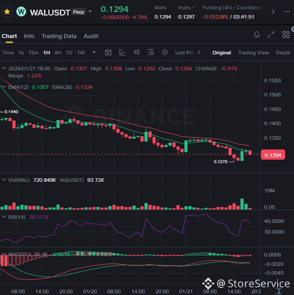
Task: Select the Time chart interval
Action: (x=8, y=53)
